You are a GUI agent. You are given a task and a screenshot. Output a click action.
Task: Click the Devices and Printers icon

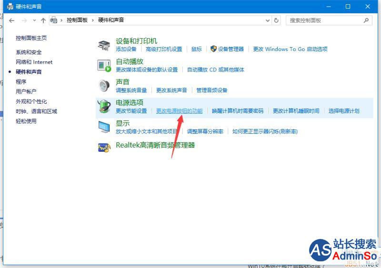104,45
